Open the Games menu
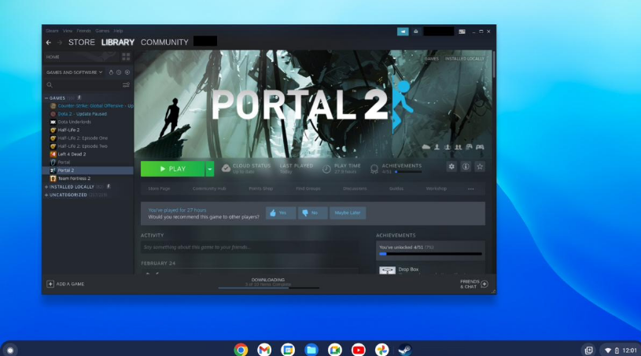641x356 pixels. [x=102, y=31]
